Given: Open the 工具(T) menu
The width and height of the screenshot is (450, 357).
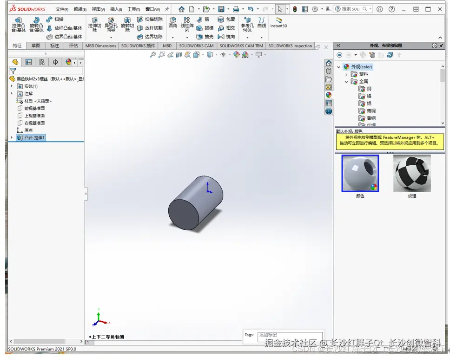Looking at the screenshot, I should click(x=133, y=9).
